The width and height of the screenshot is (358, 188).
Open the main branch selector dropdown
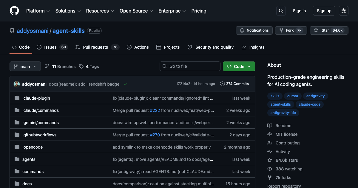coord(25,66)
